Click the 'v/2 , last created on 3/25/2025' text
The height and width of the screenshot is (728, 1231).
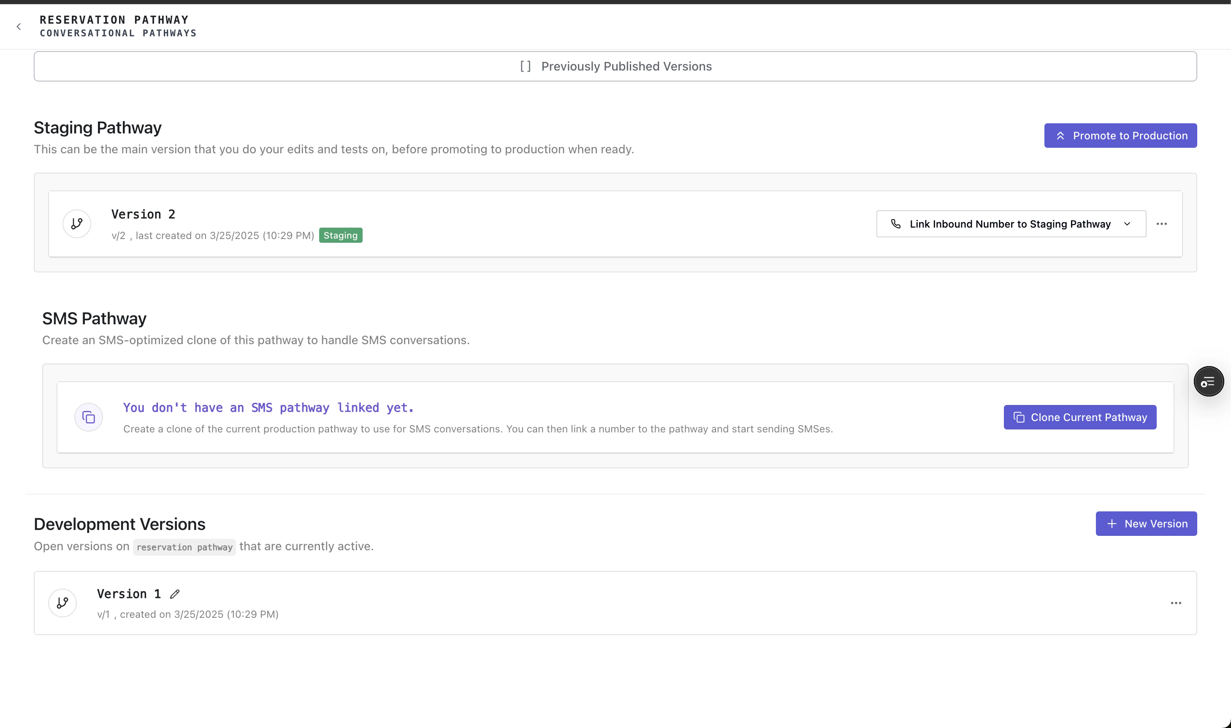pos(212,236)
